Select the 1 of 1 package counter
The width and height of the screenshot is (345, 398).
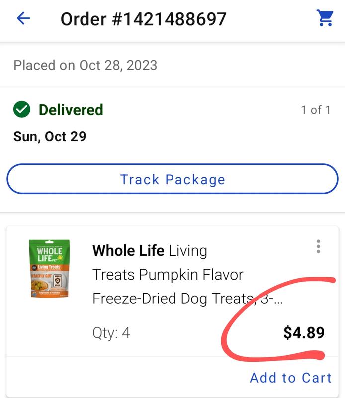(316, 110)
